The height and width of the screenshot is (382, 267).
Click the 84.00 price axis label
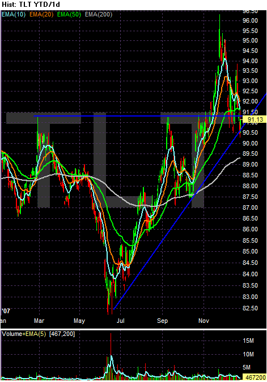point(250,274)
